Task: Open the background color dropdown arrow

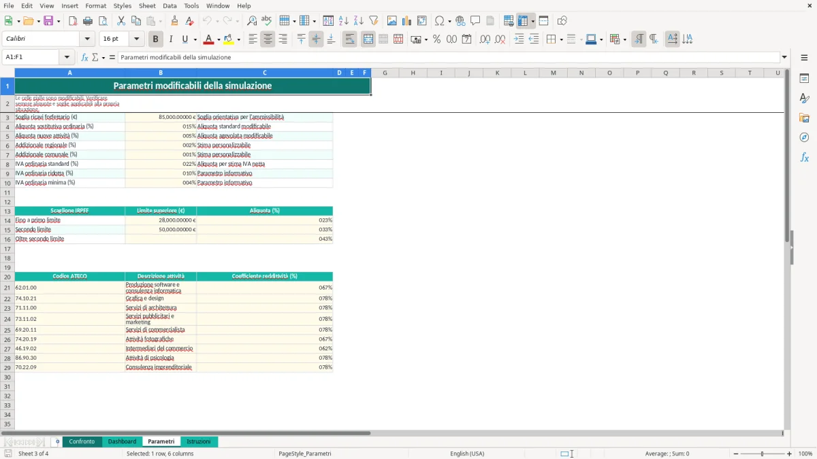Action: 238,39
